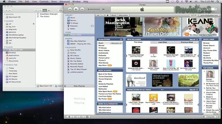222x124 pixels.
Task: Click the Finder Quick Look eye button
Action: point(60,10)
